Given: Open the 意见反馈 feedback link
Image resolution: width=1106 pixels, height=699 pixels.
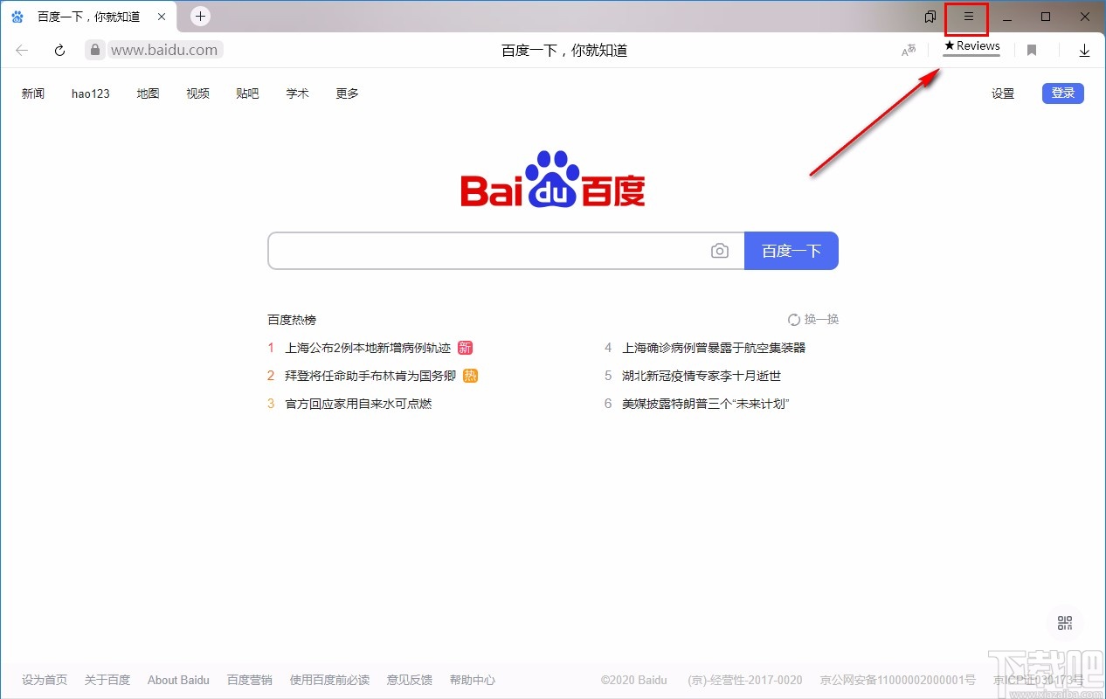Looking at the screenshot, I should pos(409,680).
